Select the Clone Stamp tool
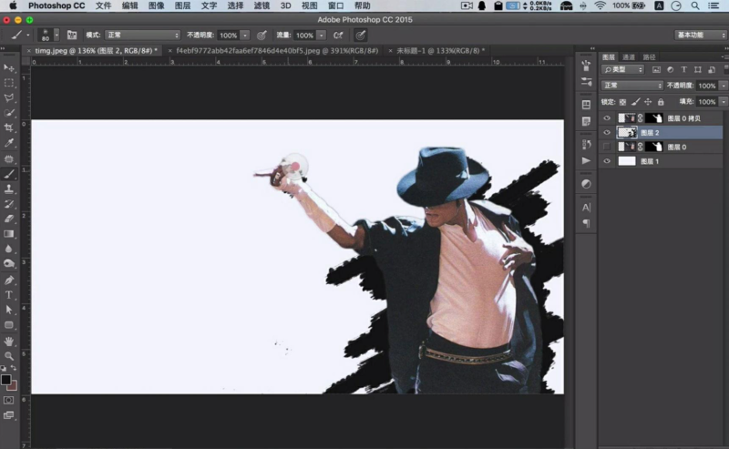The width and height of the screenshot is (729, 449). (9, 189)
